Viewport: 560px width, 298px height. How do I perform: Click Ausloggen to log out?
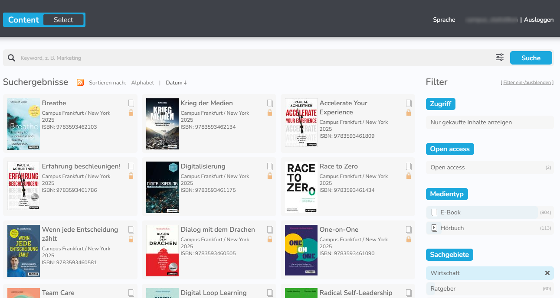539,19
